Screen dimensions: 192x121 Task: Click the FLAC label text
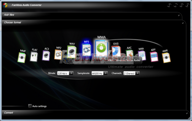pyautogui.click(x=35, y=50)
